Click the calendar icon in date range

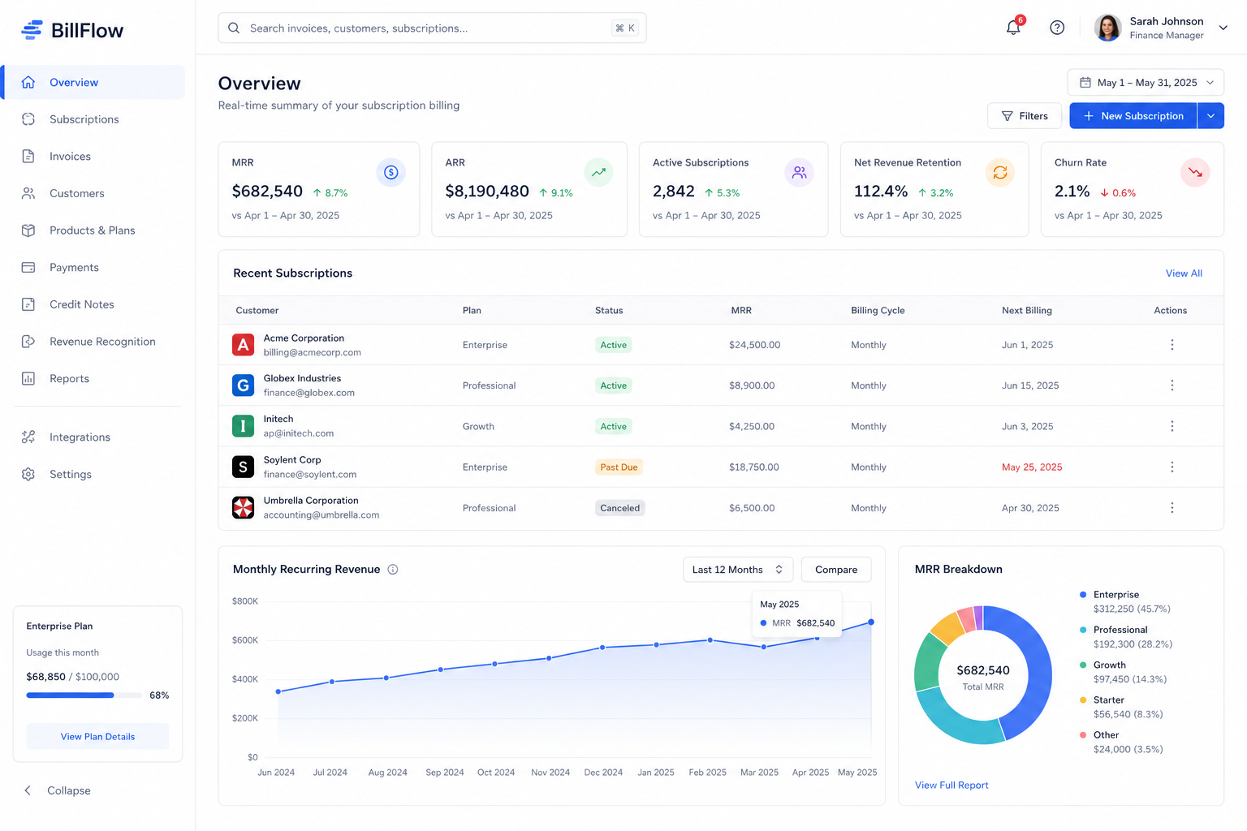pos(1085,83)
